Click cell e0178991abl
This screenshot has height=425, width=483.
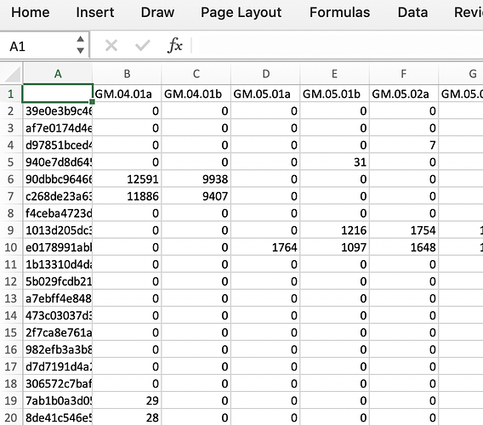pos(58,247)
